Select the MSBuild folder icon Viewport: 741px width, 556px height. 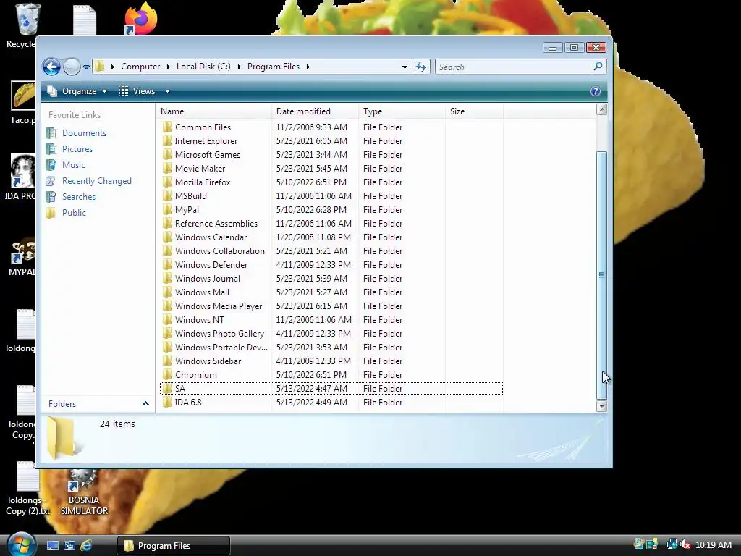pos(167,195)
